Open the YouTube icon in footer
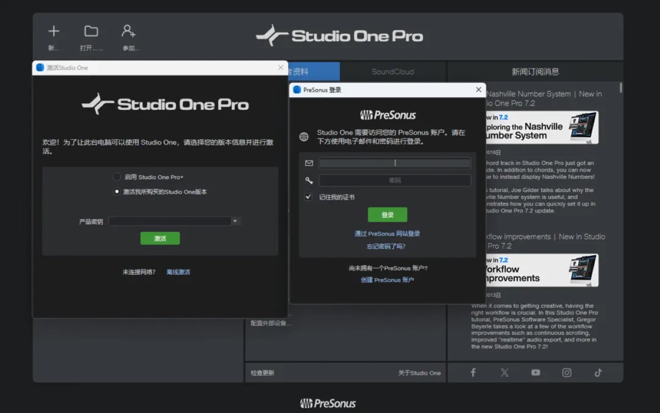This screenshot has height=413, width=660. 536,373
